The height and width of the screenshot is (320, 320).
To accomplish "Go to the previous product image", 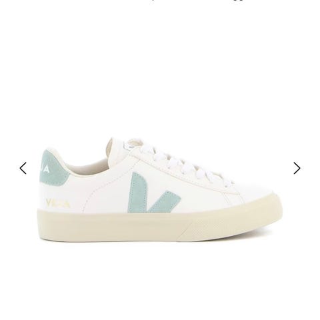I will (x=23, y=168).
